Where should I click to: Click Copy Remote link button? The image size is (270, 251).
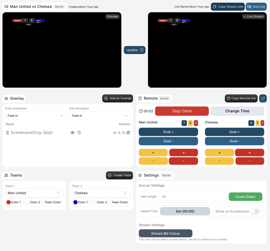pyautogui.click(x=241, y=98)
